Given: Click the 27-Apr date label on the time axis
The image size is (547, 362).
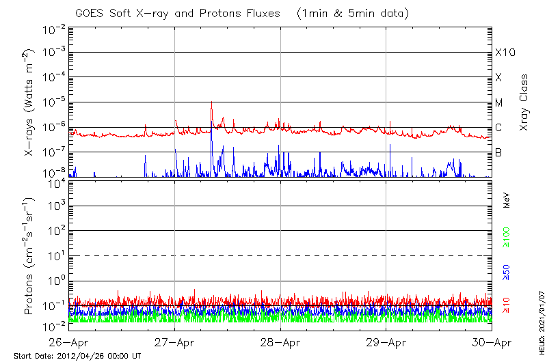Looking at the screenshot, I should (x=174, y=343).
